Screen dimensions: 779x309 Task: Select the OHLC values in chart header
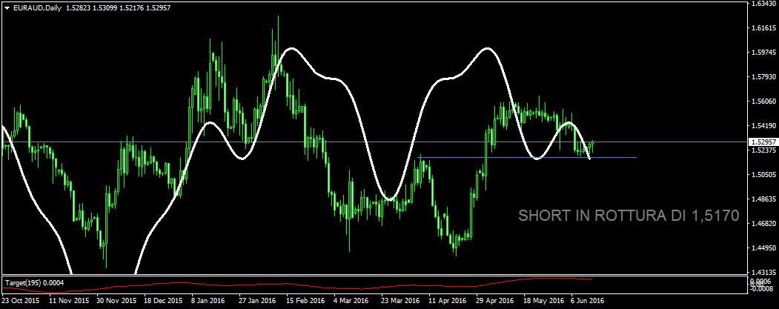(118, 7)
